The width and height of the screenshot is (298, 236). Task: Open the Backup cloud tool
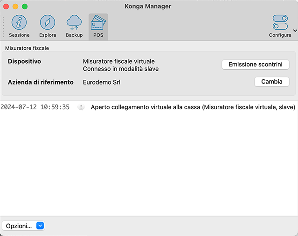point(74,26)
